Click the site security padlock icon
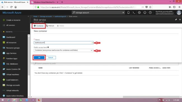182x102 pixels. tap(38, 7)
